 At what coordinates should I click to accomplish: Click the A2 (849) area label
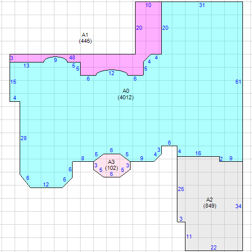click(x=210, y=203)
